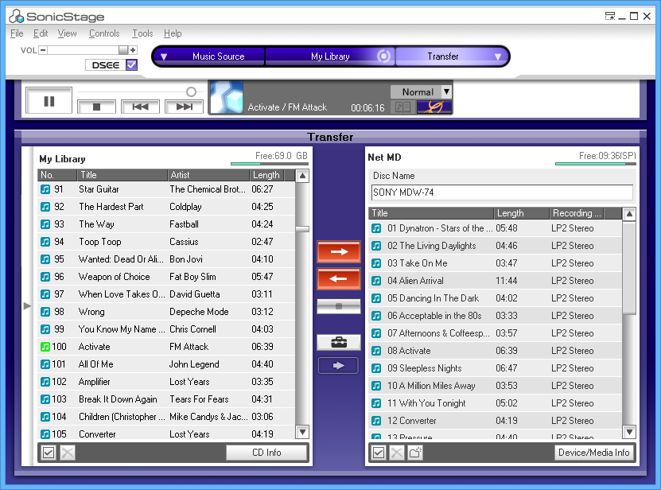Select the track The Hardest Part
661x490 pixels.
166,207
